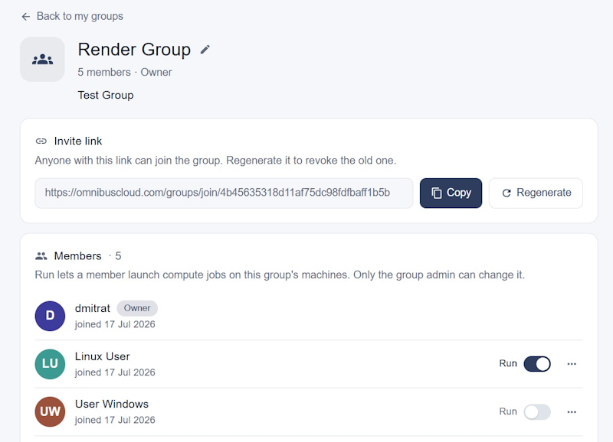Click the Render Group avatar icon
This screenshot has width=613, height=442.
point(42,60)
